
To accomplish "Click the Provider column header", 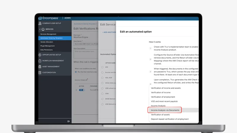I will coord(94,86).
